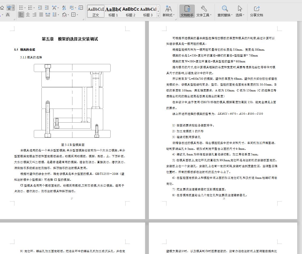The width and height of the screenshot is (302, 254).
Task: Apply the 标题 3 style
Action: [x=148, y=11]
